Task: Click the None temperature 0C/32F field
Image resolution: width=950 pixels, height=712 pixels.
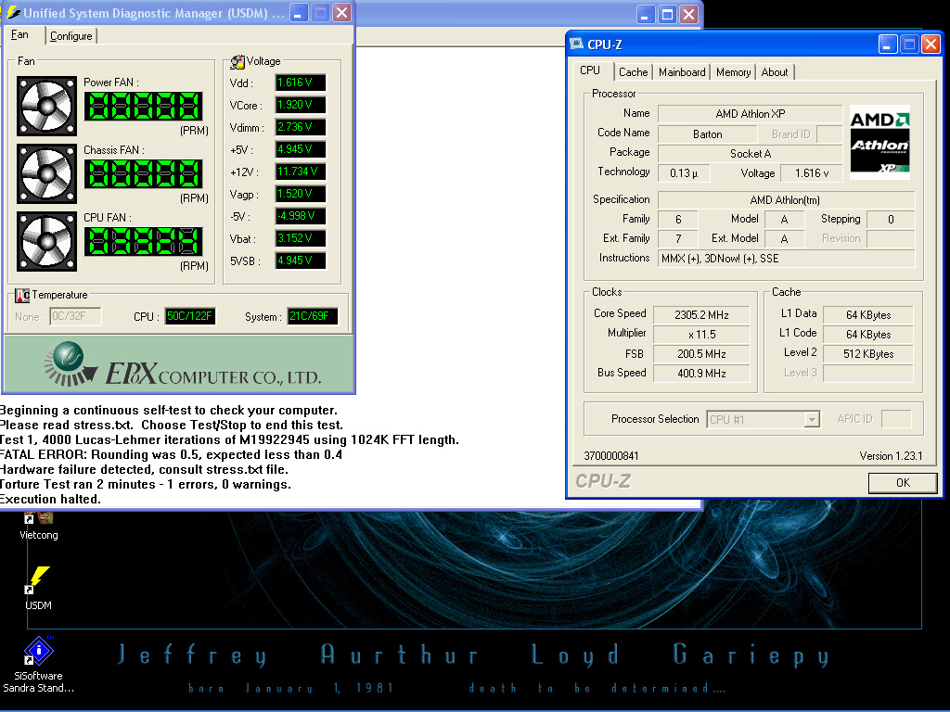Action: click(75, 316)
